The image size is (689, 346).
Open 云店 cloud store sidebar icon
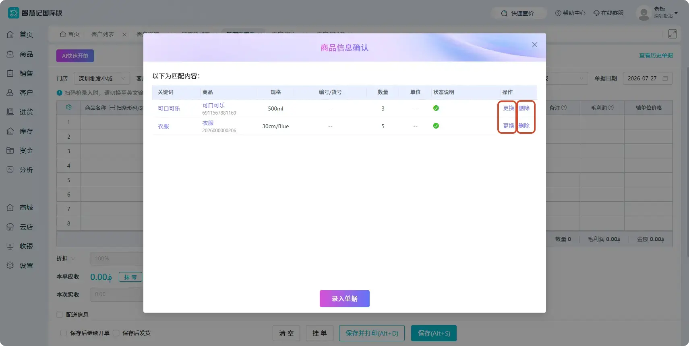click(10, 227)
